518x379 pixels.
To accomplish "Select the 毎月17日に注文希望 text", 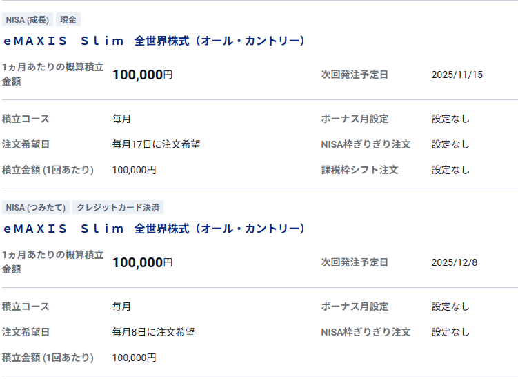I will pos(156,144).
